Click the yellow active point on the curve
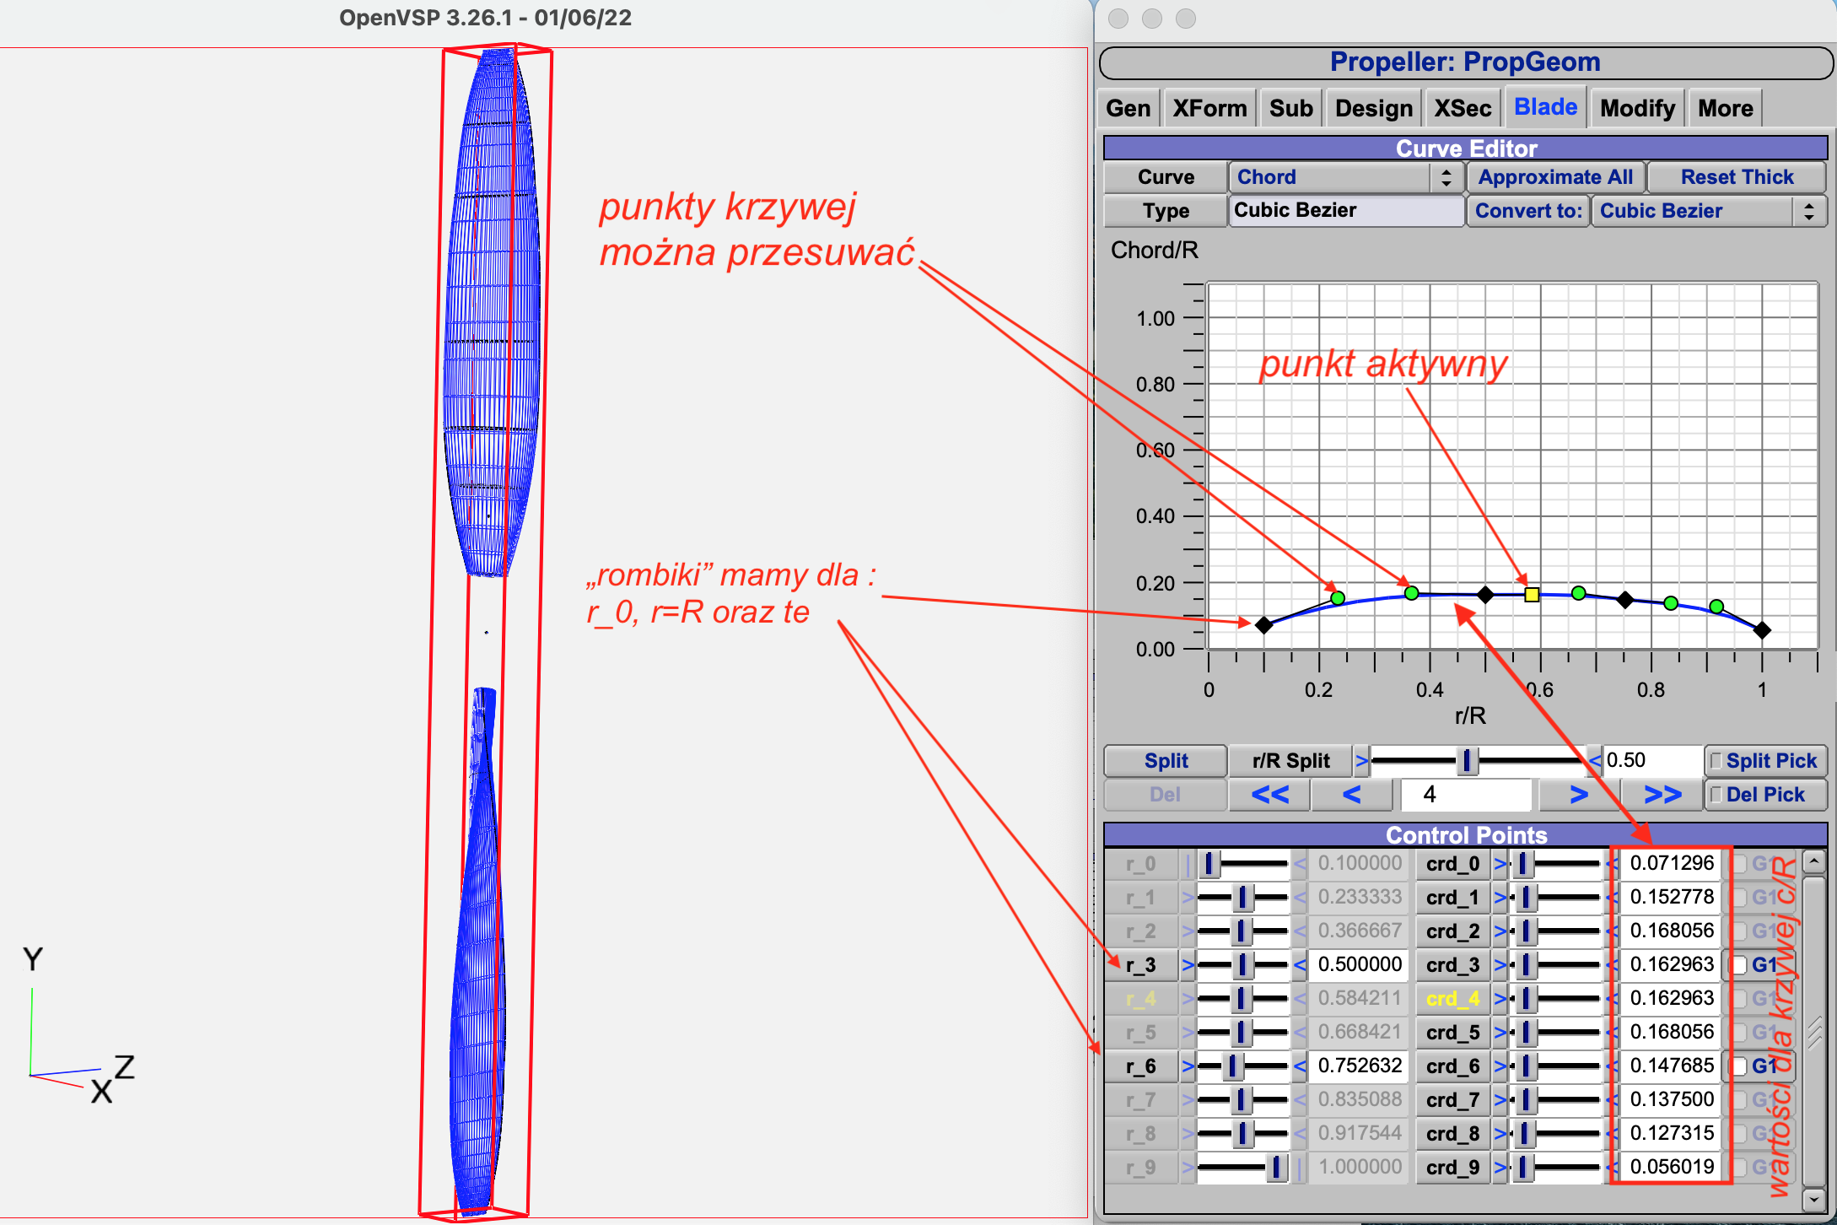1837x1225 pixels. (1532, 595)
